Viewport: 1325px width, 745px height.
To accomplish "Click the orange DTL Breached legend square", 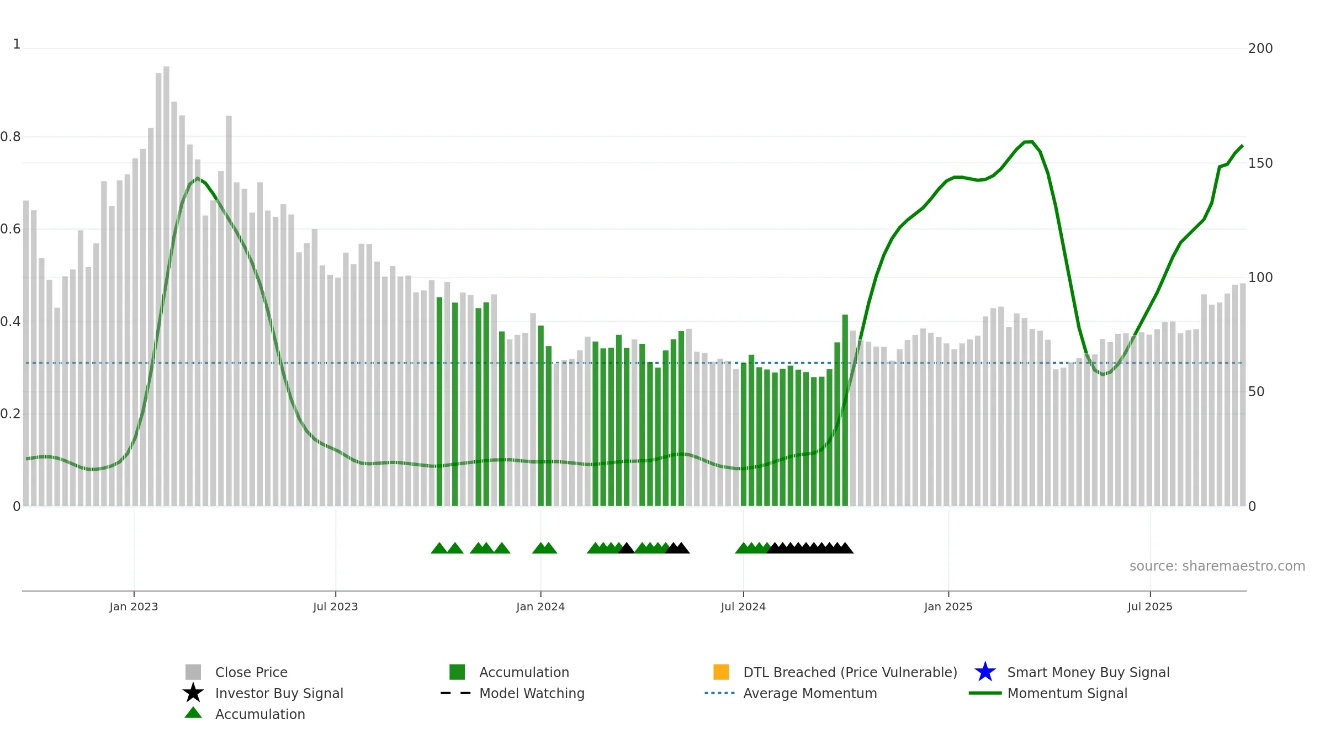I will click(721, 672).
